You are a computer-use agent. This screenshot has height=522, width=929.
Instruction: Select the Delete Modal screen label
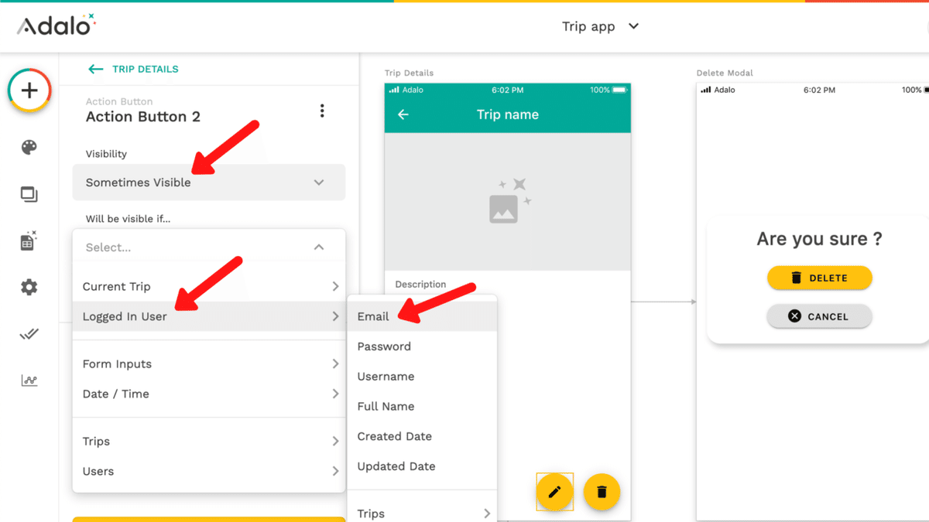(x=725, y=73)
